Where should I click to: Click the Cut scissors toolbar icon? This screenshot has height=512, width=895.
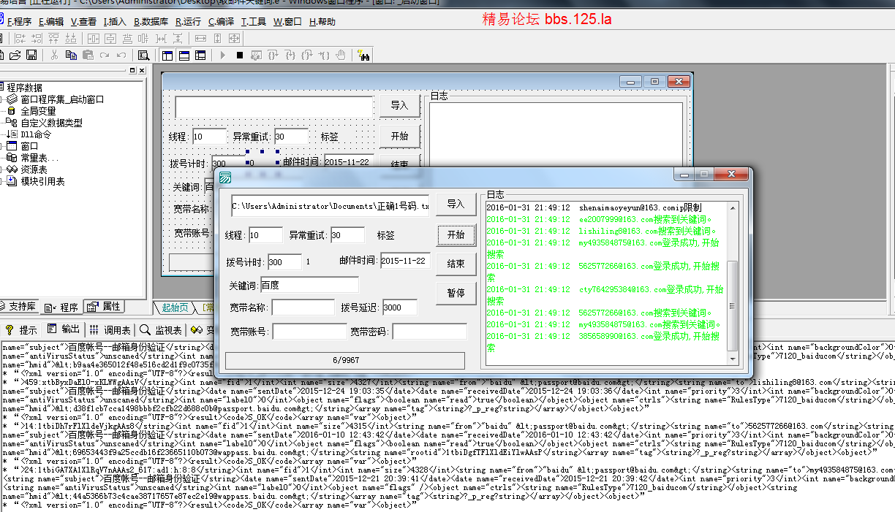(54, 56)
